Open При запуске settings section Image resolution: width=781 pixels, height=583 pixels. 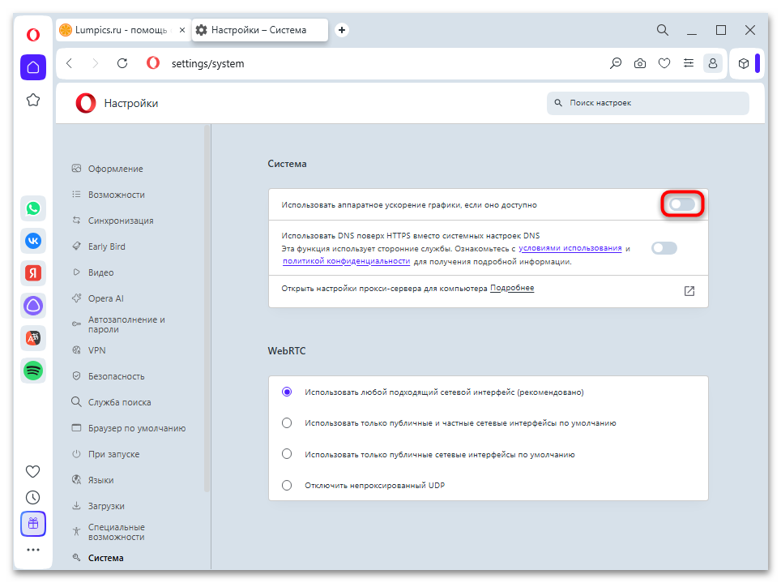coord(114,454)
